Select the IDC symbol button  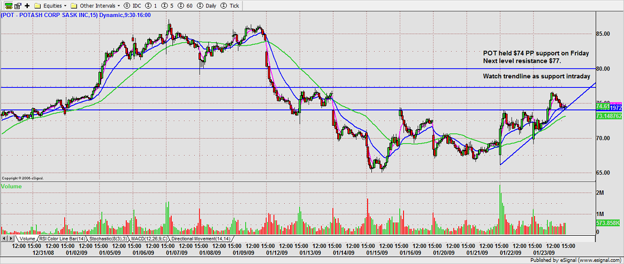[x=133, y=5]
